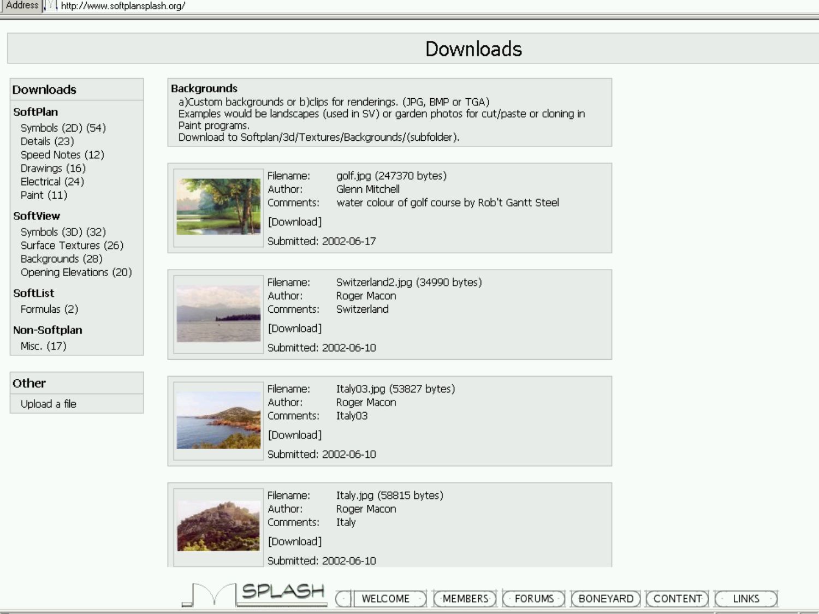
Task: Open the MEMBERS navigation tab
Action: click(x=465, y=599)
